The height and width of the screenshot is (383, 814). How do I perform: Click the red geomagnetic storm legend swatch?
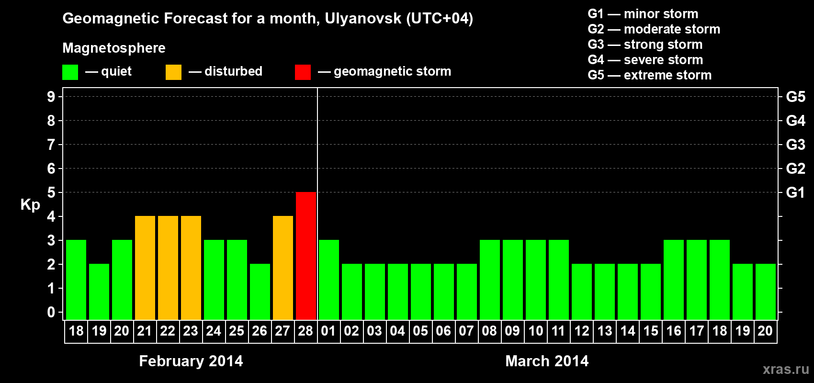click(303, 72)
